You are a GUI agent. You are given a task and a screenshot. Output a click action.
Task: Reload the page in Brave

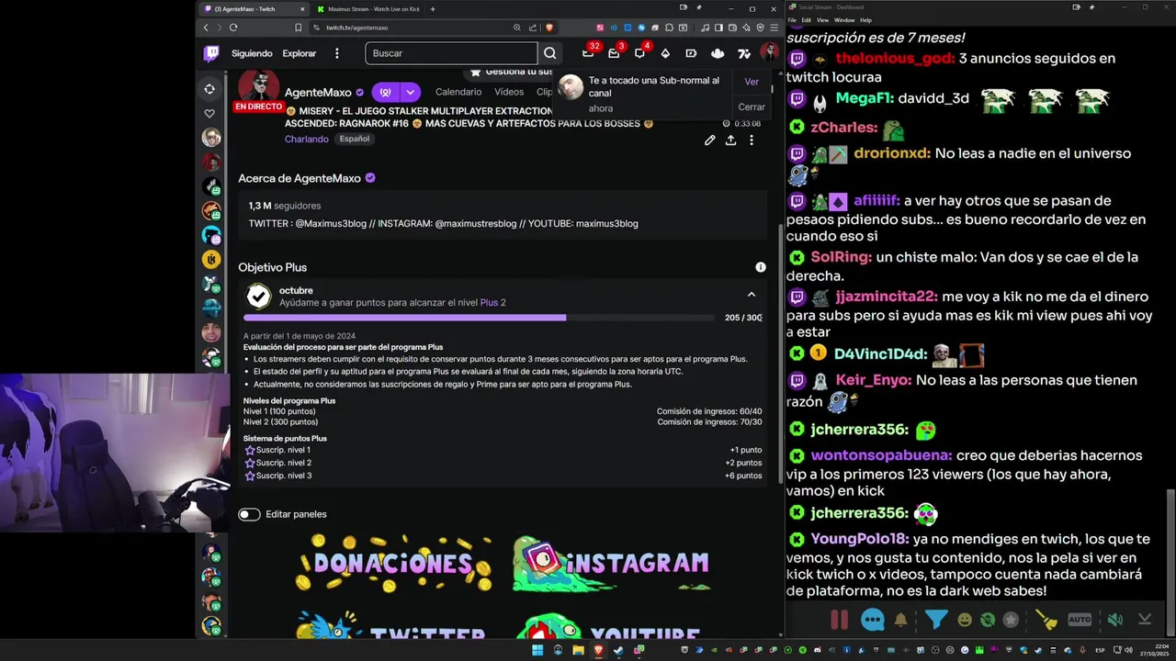233,28
